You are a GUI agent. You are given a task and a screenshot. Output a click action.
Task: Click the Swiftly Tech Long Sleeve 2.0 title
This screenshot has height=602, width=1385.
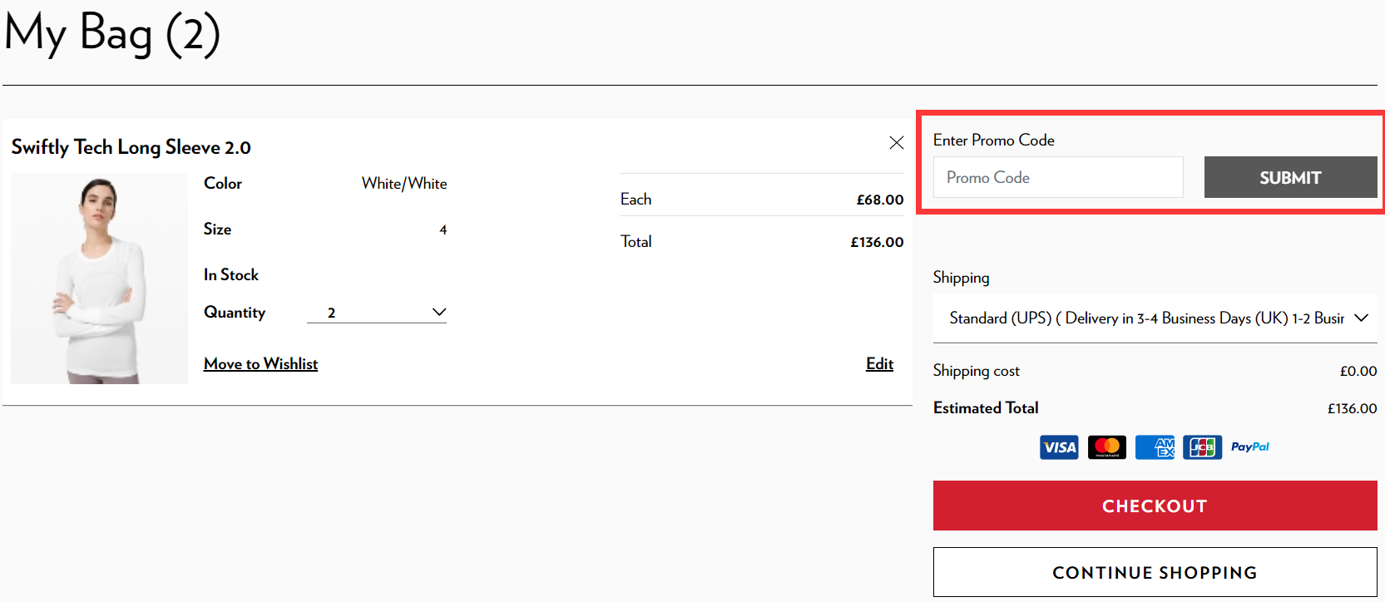(x=131, y=147)
